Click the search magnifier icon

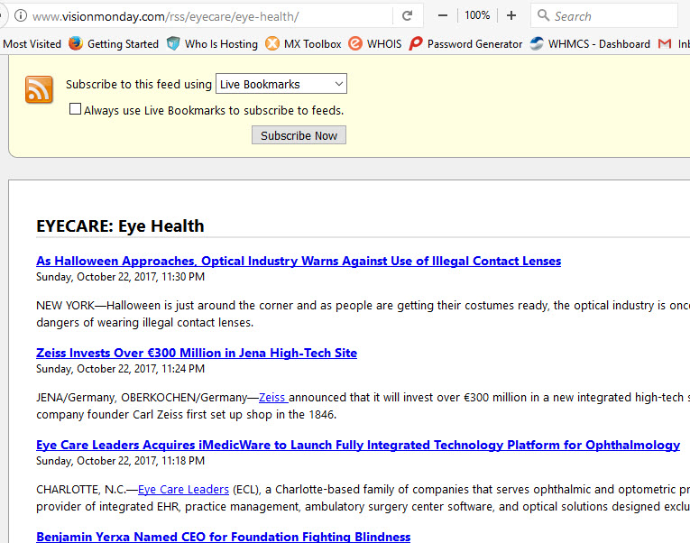(x=544, y=15)
